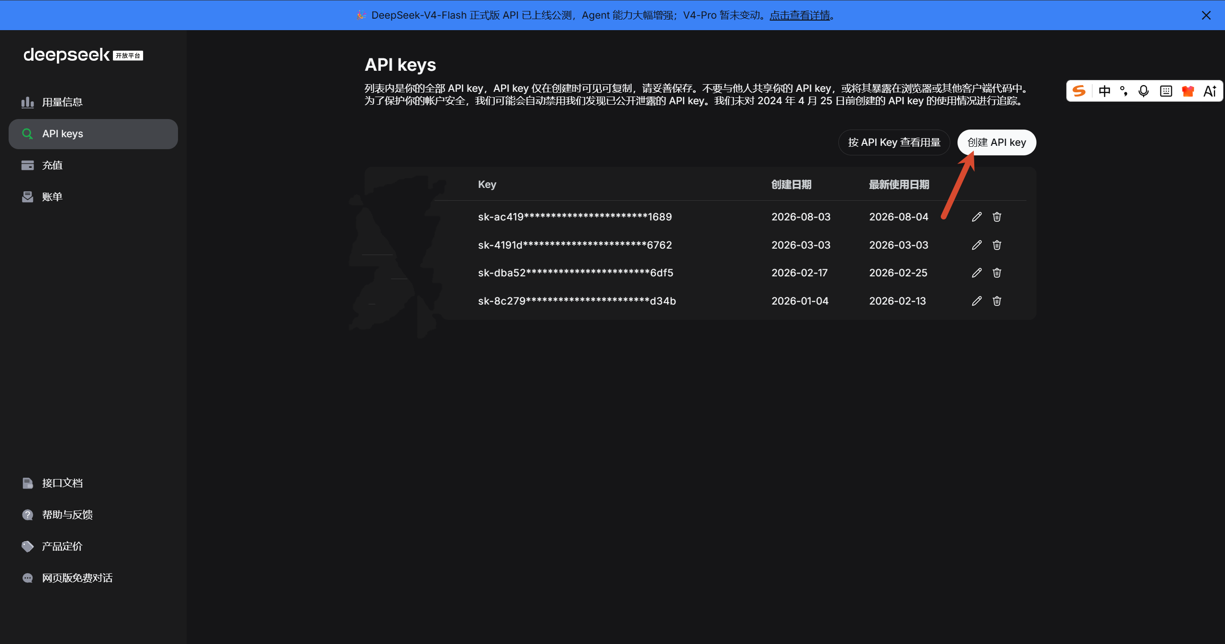Click the Sogou voice input microphone
The width and height of the screenshot is (1225, 644).
(1144, 91)
